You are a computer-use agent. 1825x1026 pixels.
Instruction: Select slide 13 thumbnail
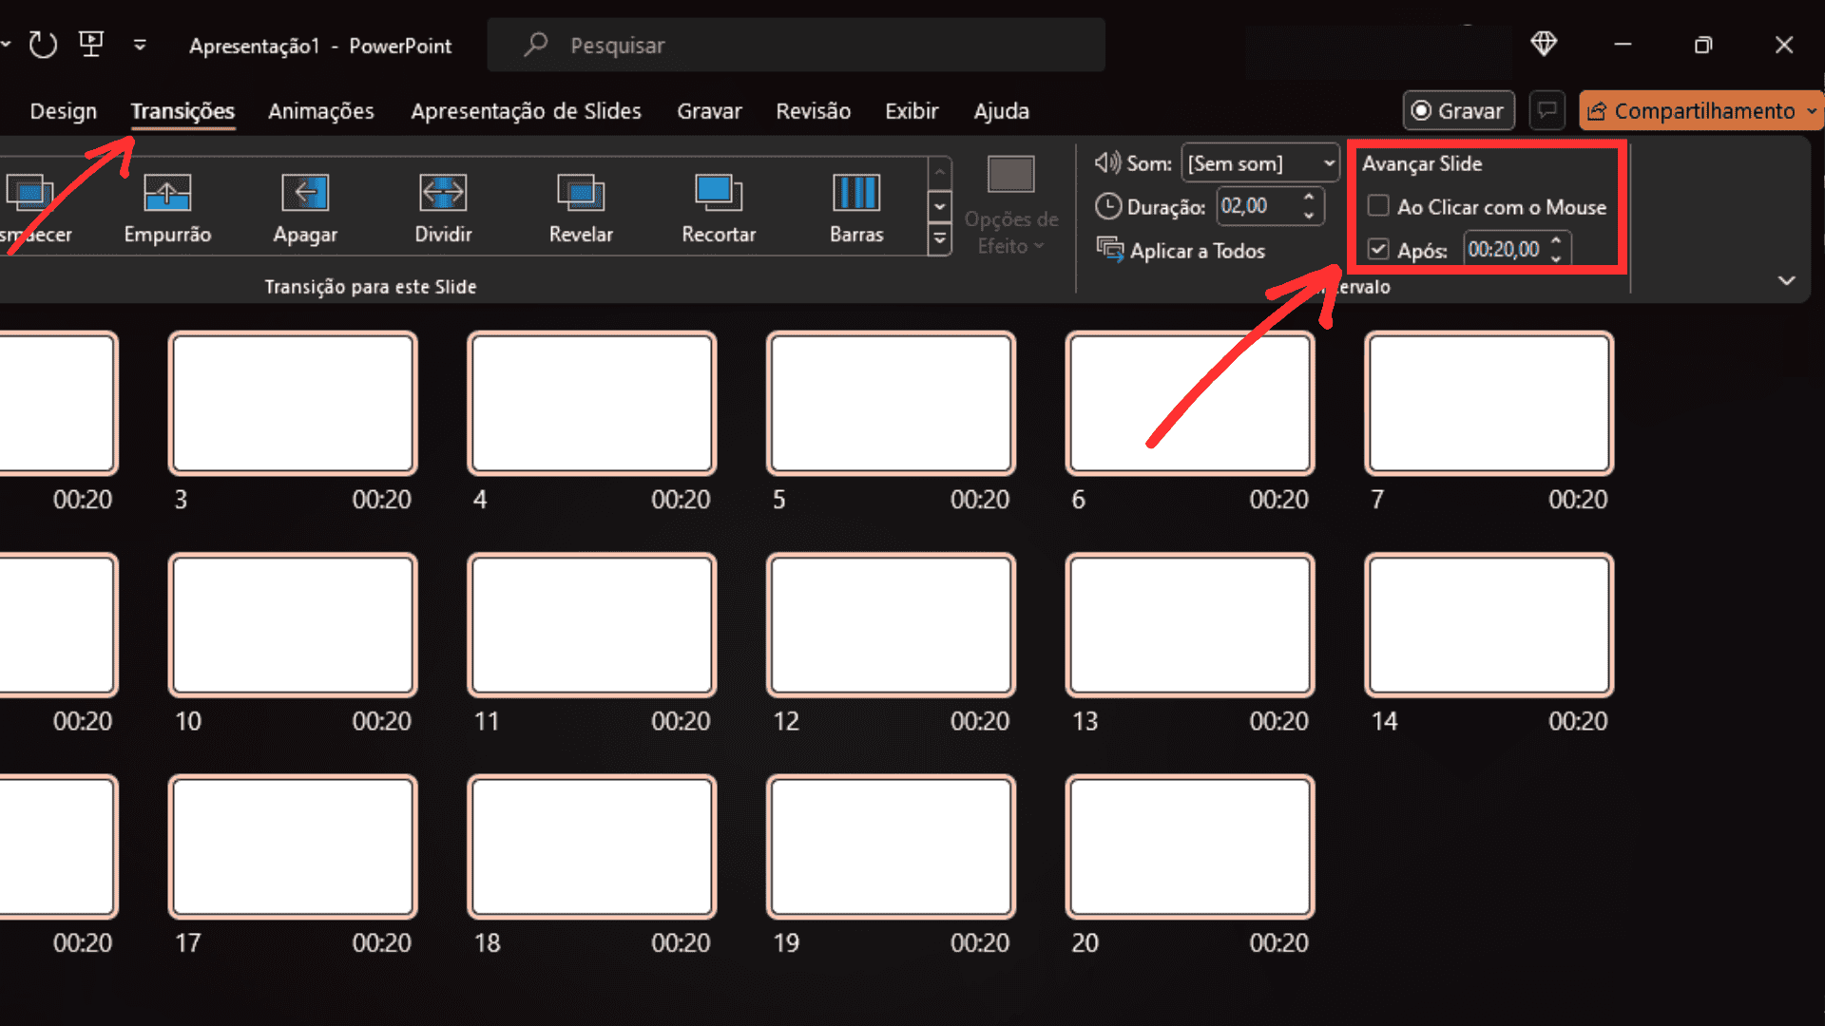pos(1190,625)
